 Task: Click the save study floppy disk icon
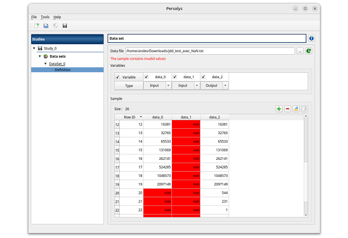coord(65,26)
